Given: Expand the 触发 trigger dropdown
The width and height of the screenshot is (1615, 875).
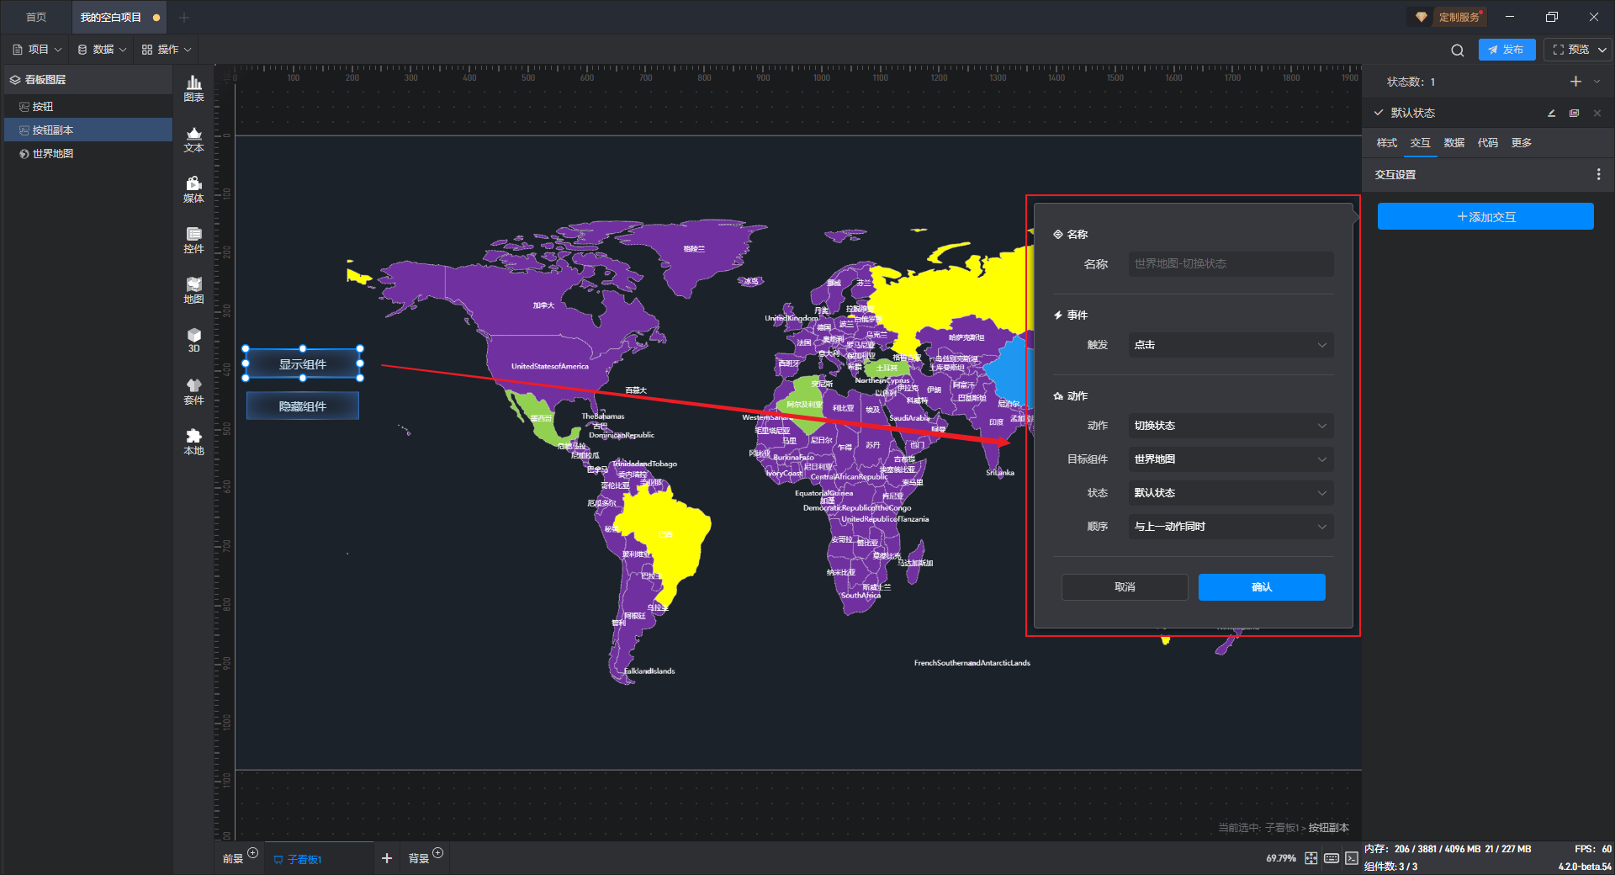Looking at the screenshot, I should [x=1230, y=345].
